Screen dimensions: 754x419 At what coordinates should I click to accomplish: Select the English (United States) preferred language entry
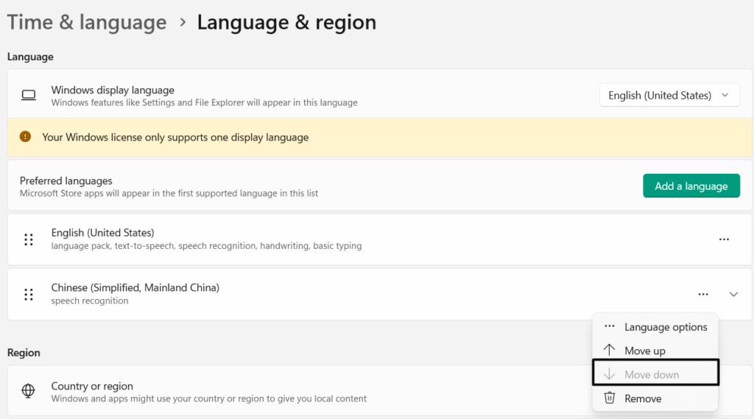103,233
